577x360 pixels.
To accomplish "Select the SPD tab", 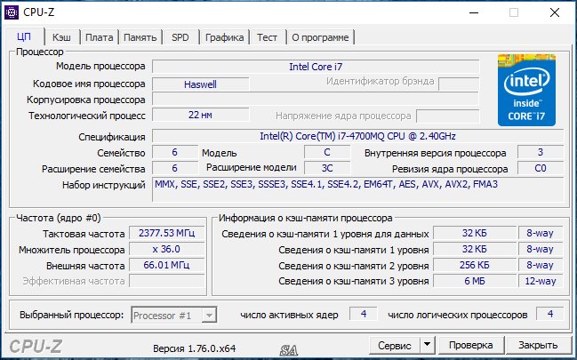I will (180, 37).
